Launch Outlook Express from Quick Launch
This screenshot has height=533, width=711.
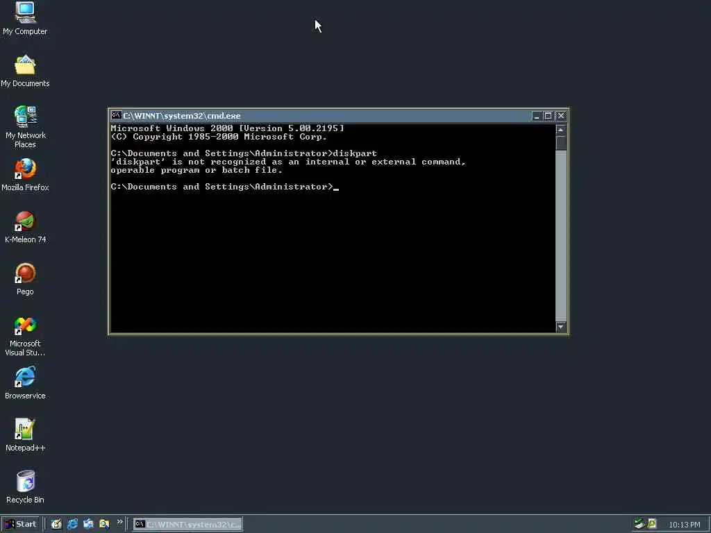(88, 525)
